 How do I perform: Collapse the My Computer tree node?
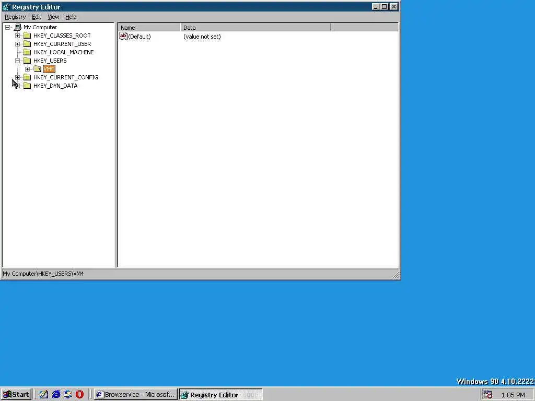[x=7, y=27]
